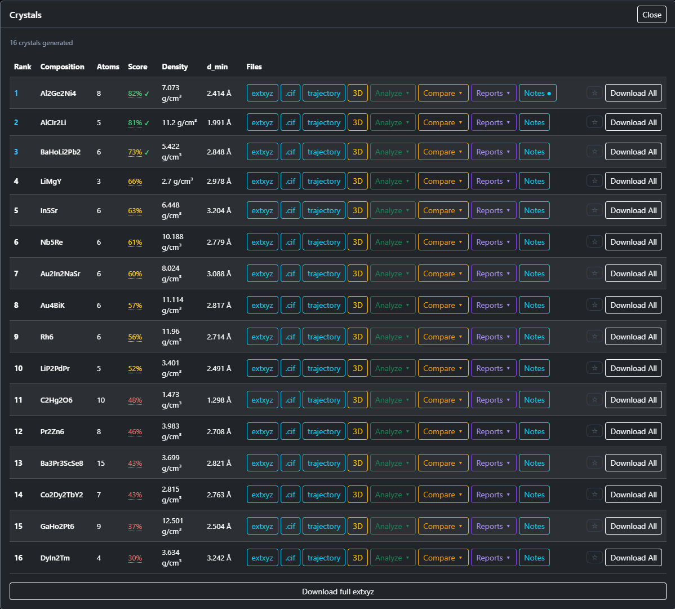Download the full extxyz file

coord(338,592)
